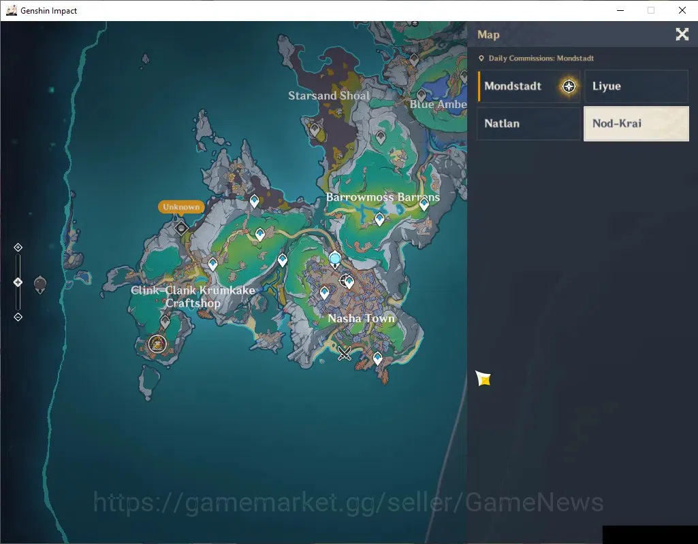Click the map zoom slider handle
The image size is (698, 544).
(18, 282)
